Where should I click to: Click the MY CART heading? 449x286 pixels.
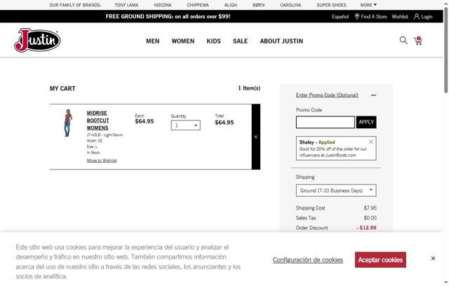click(x=62, y=88)
